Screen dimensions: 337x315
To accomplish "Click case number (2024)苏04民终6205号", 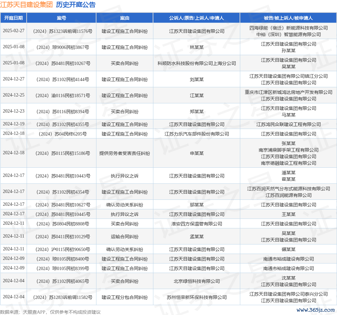I will click(x=63, y=134).
